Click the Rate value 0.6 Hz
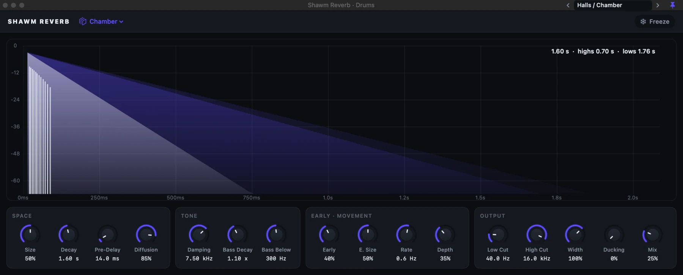The image size is (683, 275). [406, 258]
